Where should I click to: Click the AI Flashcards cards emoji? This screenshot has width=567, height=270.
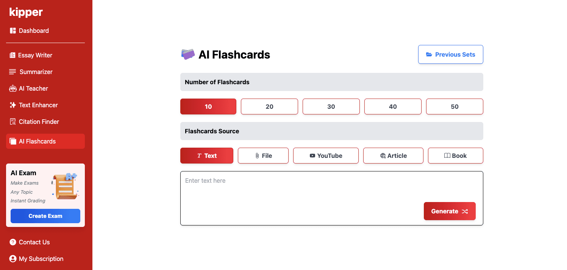coord(188,54)
